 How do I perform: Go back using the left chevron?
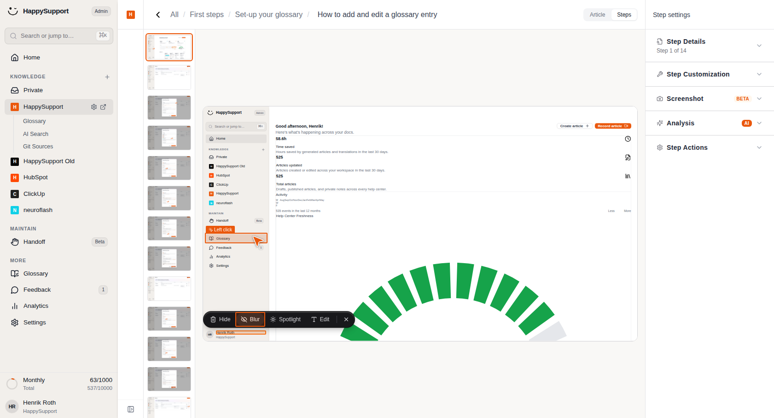[x=158, y=15]
